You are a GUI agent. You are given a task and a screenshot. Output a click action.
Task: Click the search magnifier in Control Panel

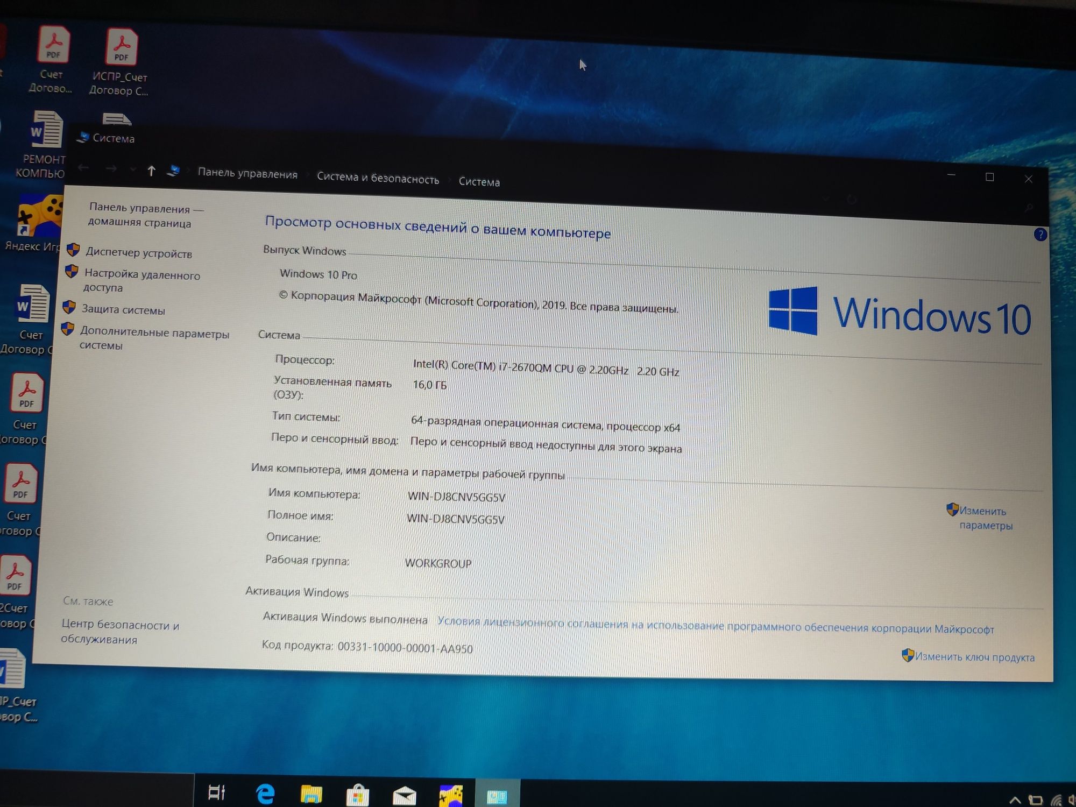(x=1029, y=208)
